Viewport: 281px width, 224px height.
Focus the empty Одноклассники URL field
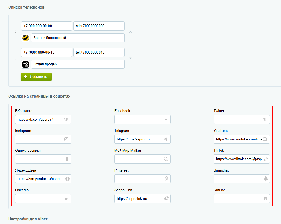(43, 159)
